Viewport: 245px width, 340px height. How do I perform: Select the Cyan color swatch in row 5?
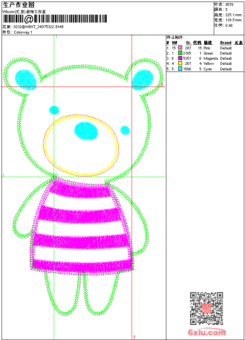tap(180, 69)
